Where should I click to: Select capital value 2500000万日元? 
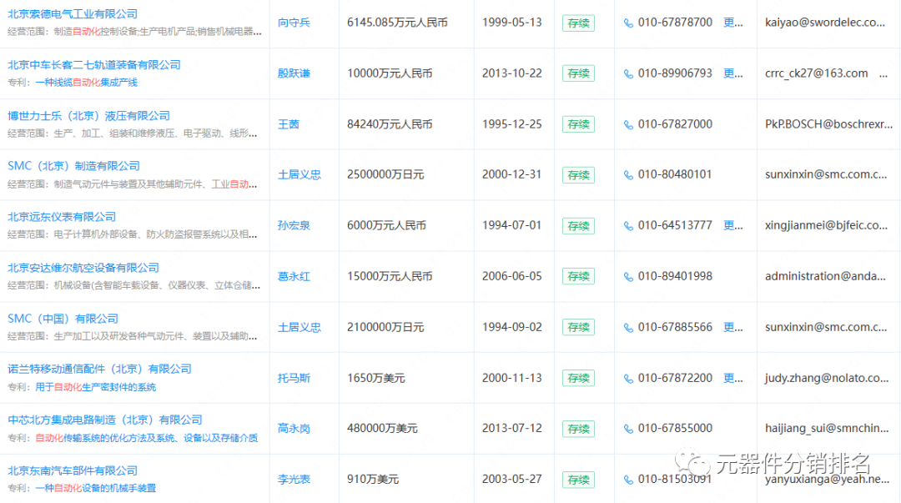click(x=385, y=174)
